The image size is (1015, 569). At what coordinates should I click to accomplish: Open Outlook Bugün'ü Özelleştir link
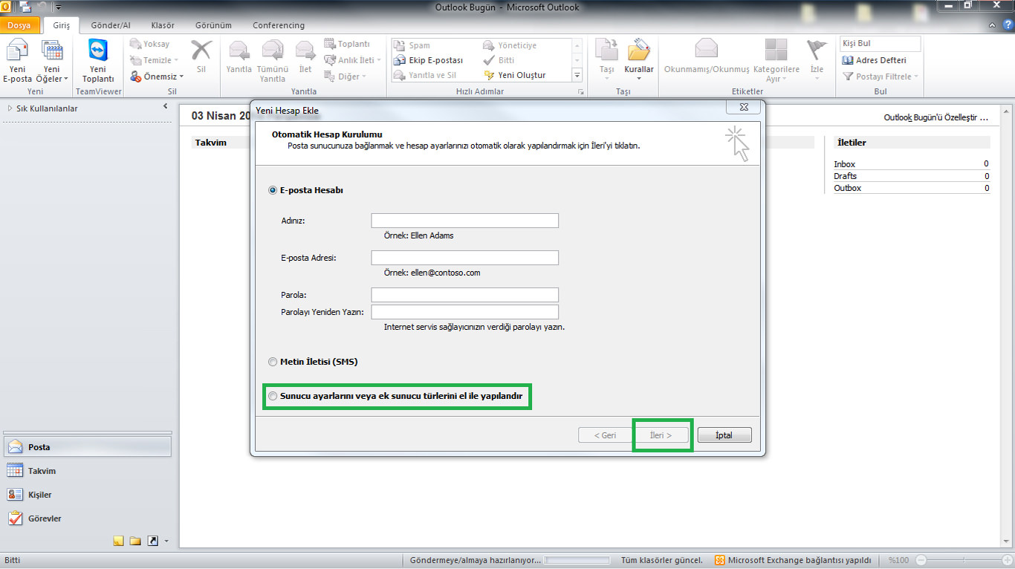click(x=935, y=117)
